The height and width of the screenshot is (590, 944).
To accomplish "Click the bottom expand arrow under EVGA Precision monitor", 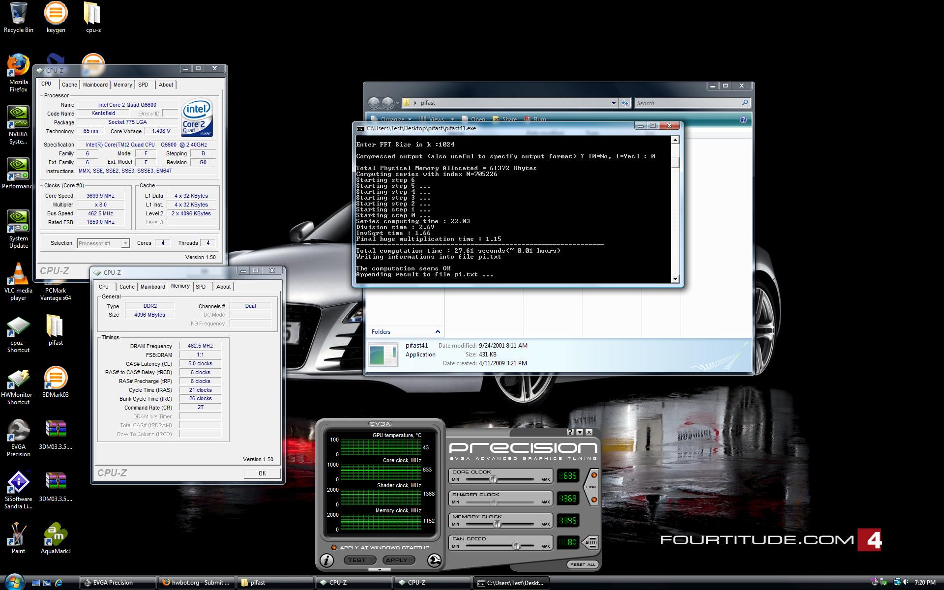I will (x=380, y=570).
